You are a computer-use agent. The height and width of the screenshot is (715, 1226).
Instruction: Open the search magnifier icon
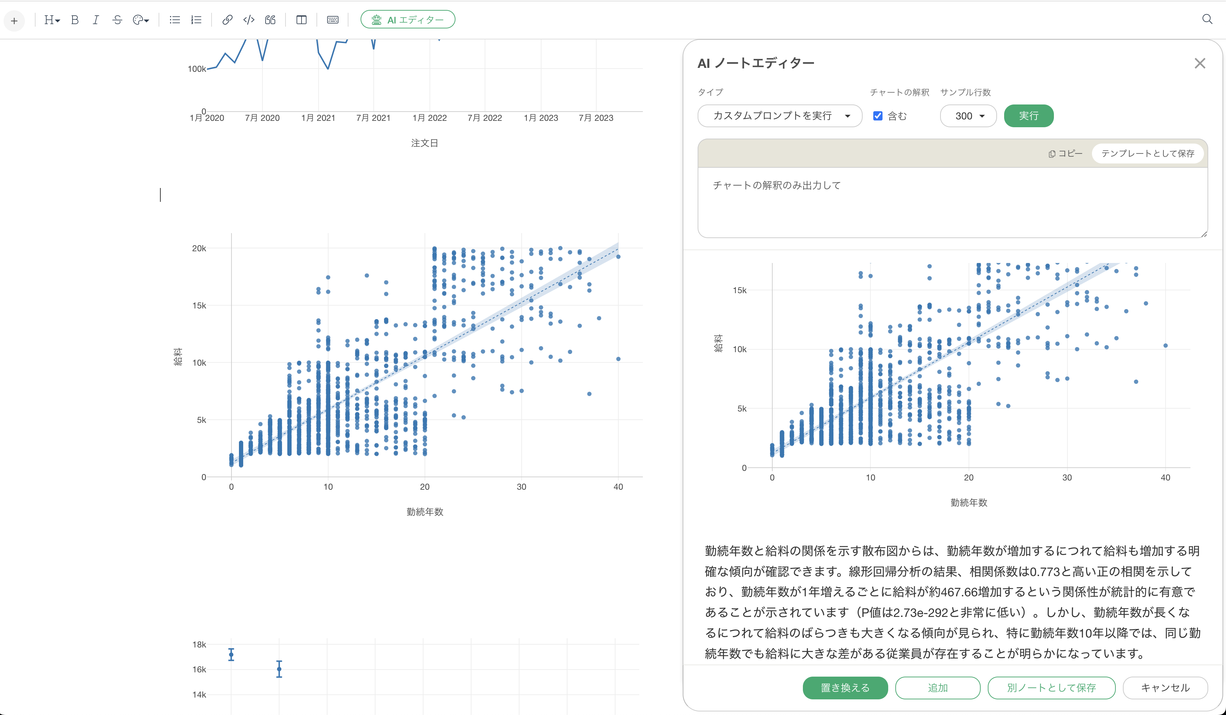pyautogui.click(x=1207, y=19)
